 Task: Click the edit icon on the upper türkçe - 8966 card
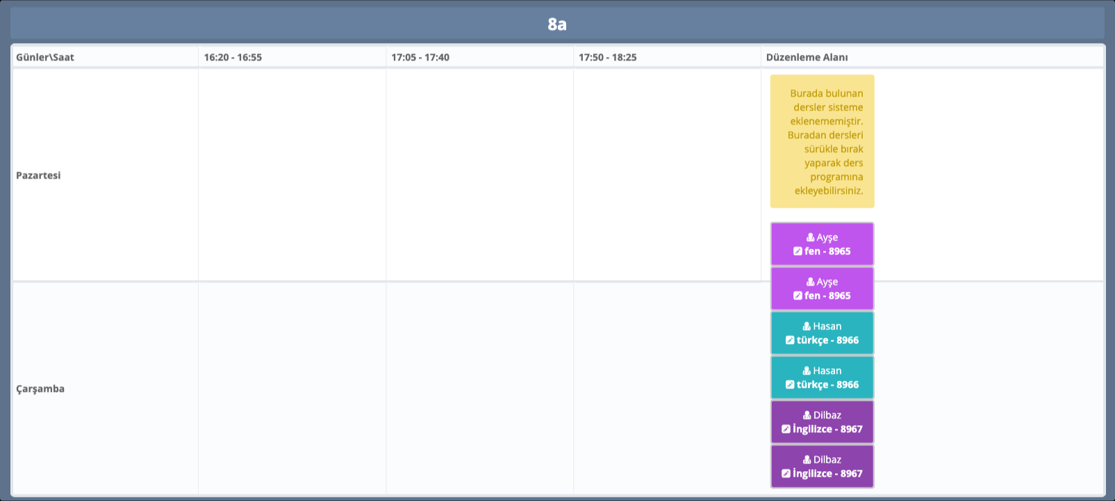[790, 340]
